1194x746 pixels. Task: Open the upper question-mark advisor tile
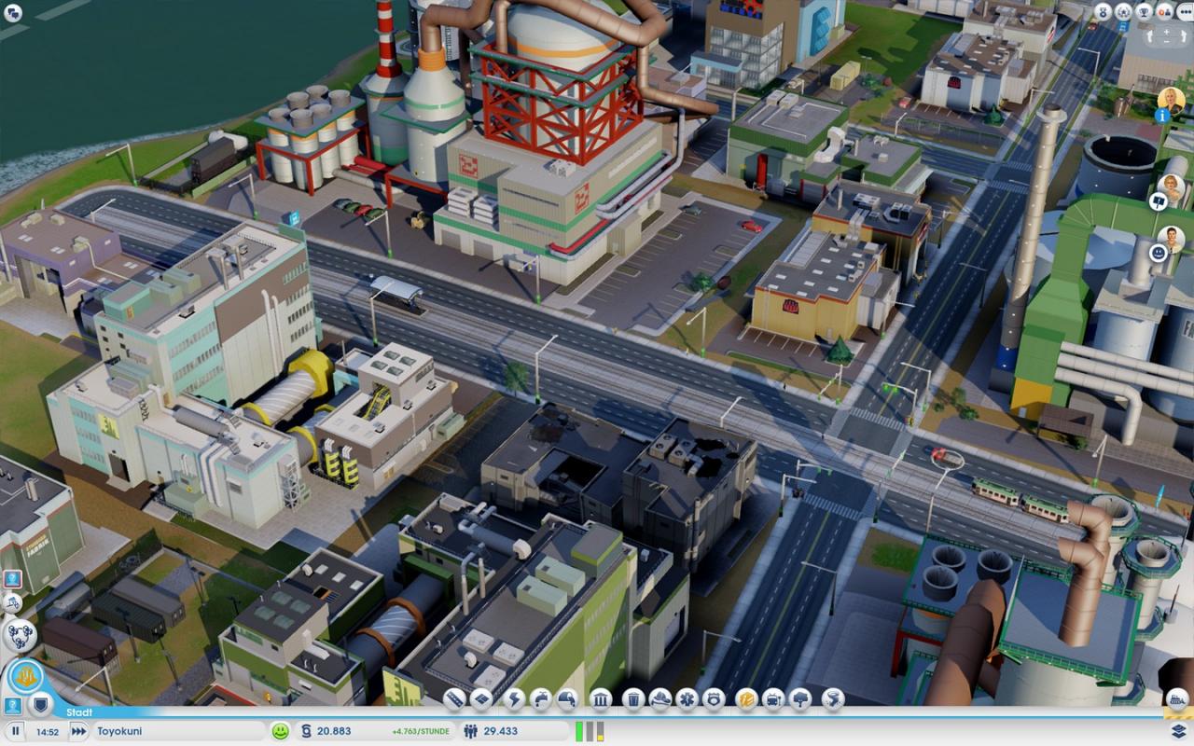(x=12, y=579)
